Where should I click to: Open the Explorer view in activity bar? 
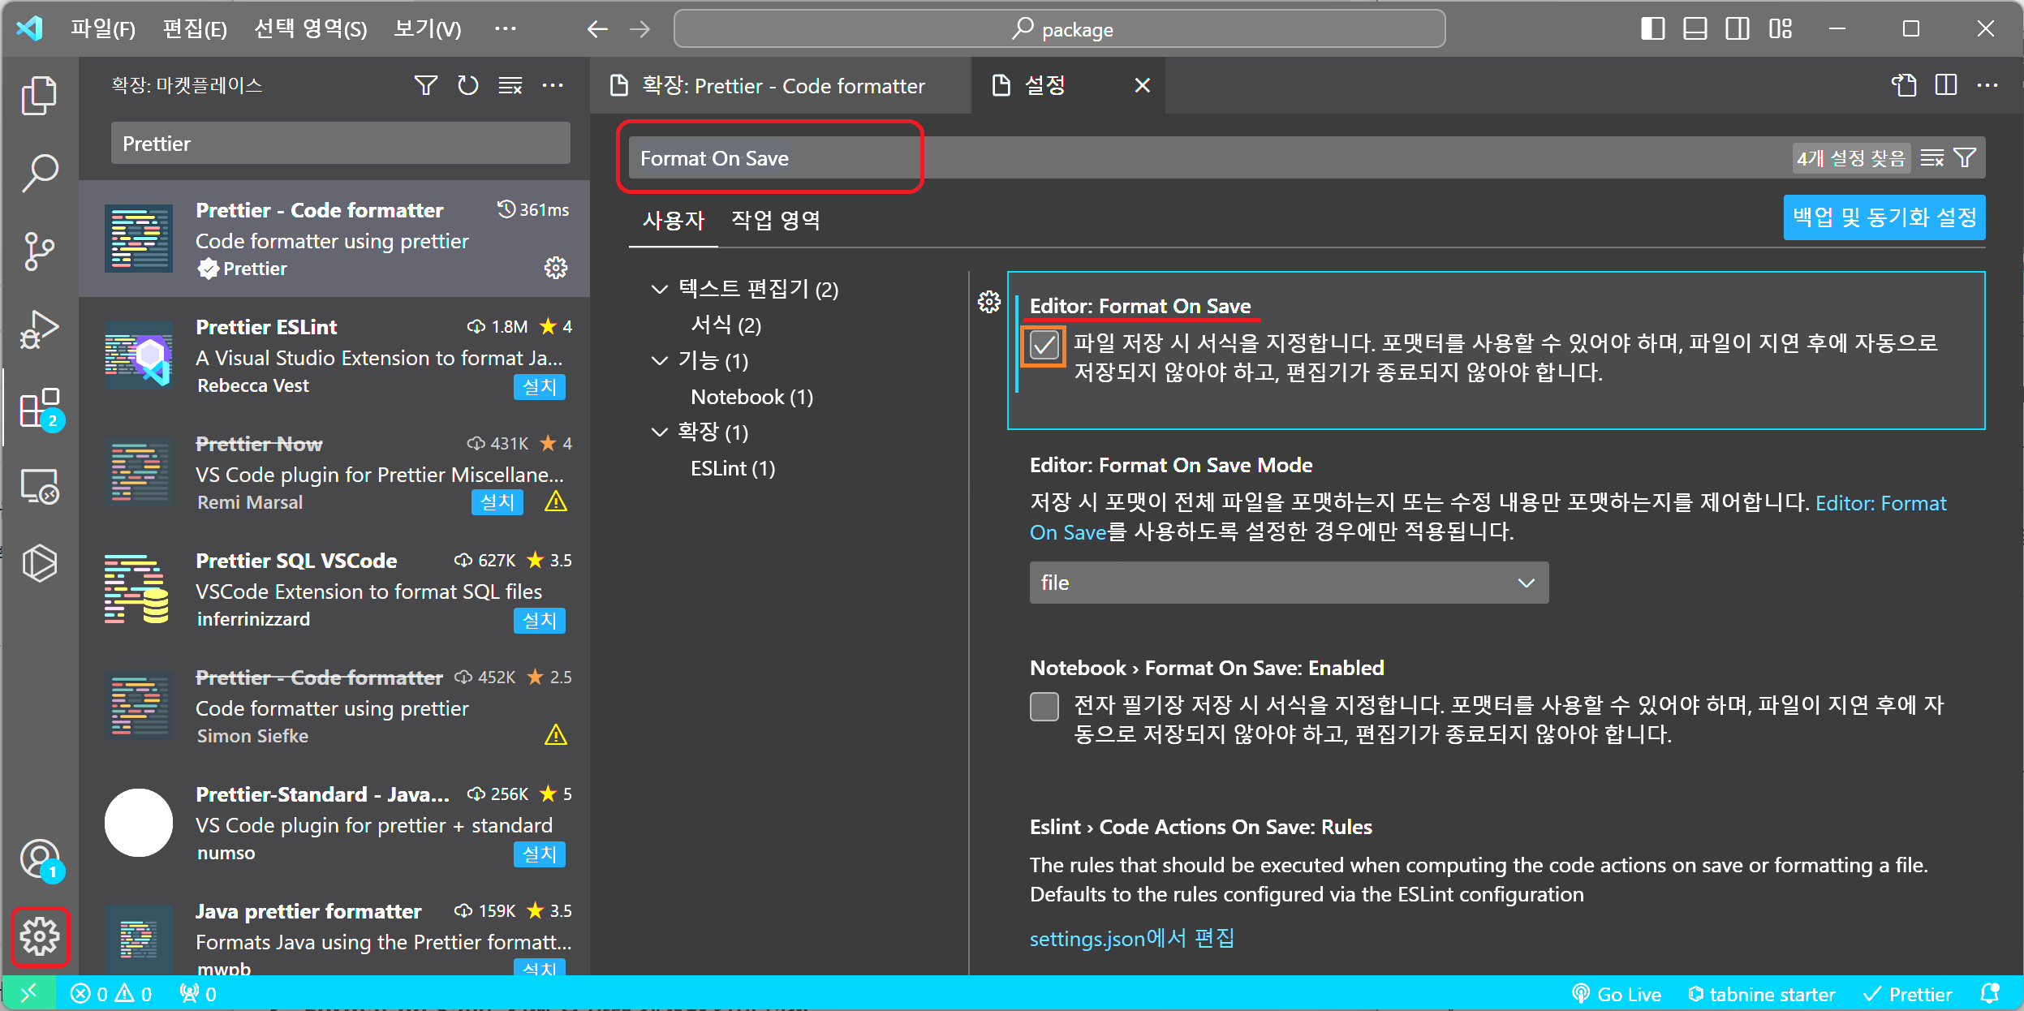39,96
